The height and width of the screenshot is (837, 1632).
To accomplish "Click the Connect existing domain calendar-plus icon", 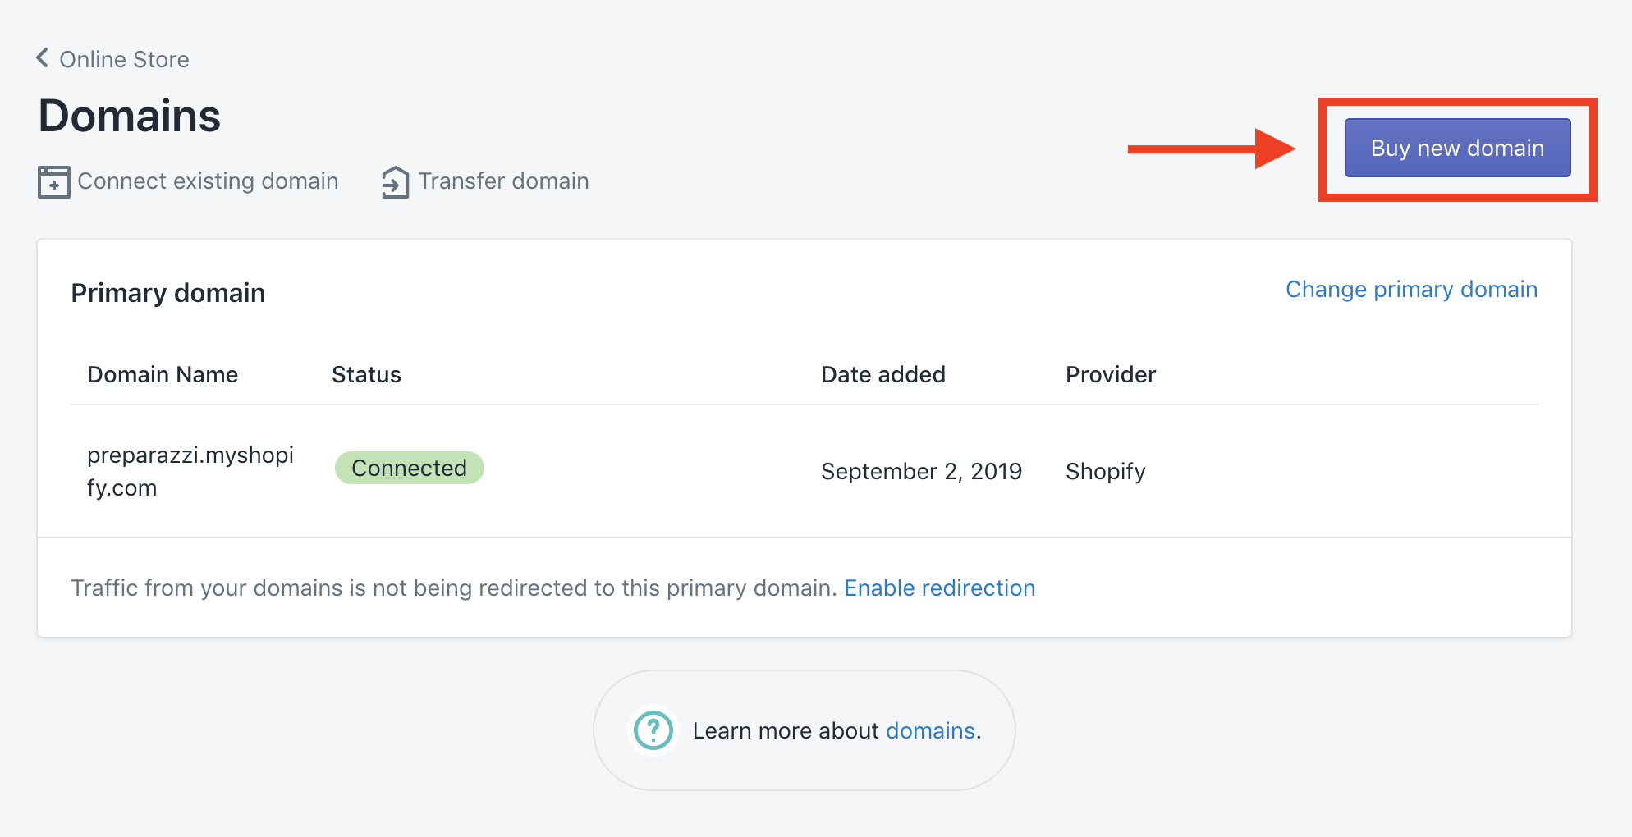I will click(54, 181).
